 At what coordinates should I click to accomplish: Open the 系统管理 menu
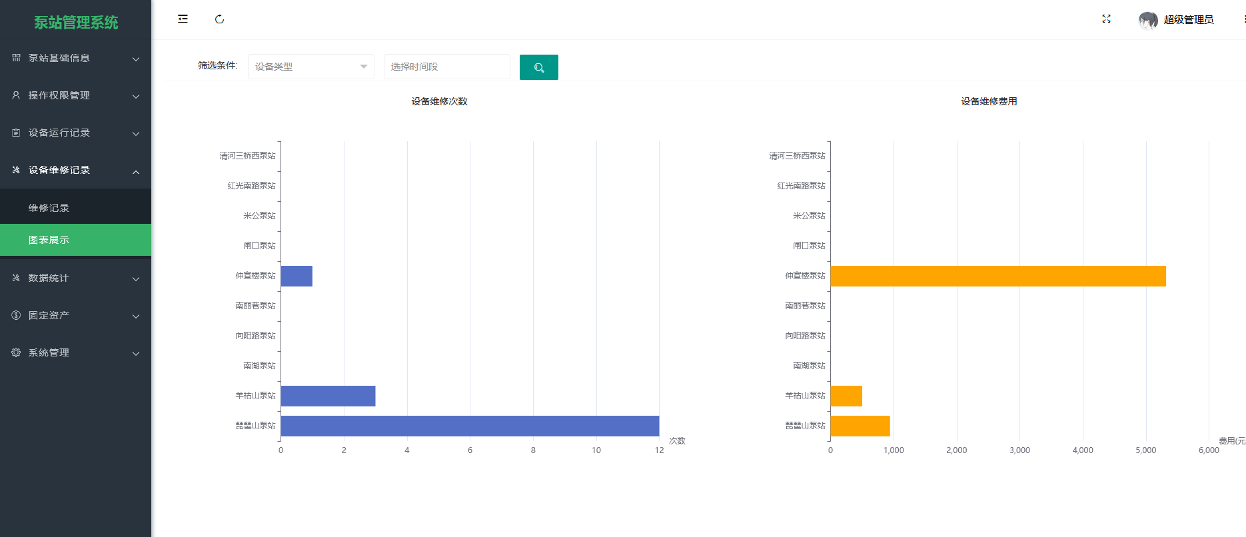pos(75,352)
